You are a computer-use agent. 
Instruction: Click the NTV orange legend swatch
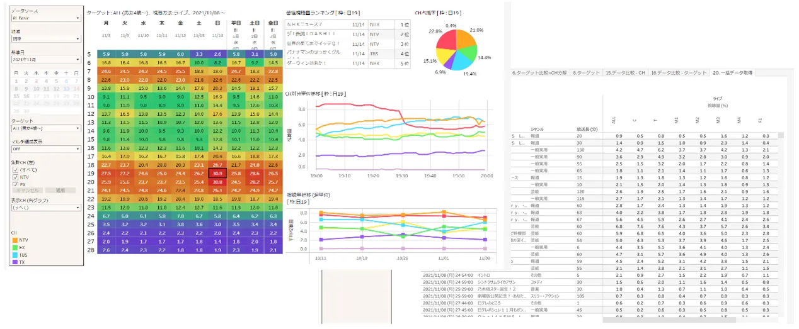[x=15, y=240]
